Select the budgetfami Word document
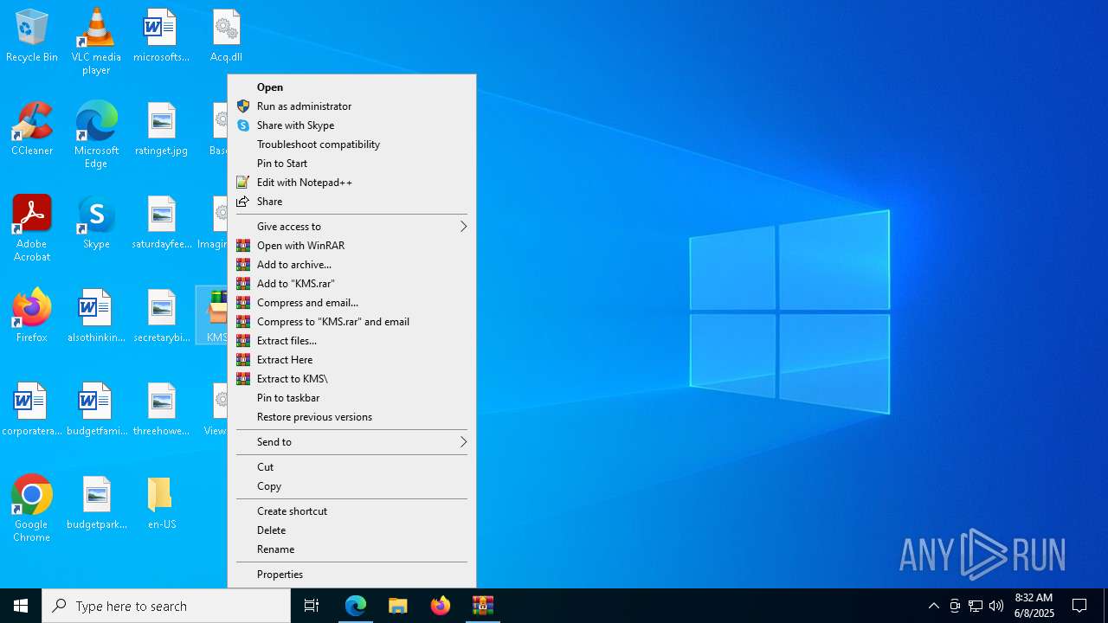1108x623 pixels. tap(96, 410)
